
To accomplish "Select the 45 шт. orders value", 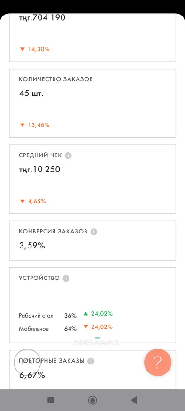I will pos(31,93).
